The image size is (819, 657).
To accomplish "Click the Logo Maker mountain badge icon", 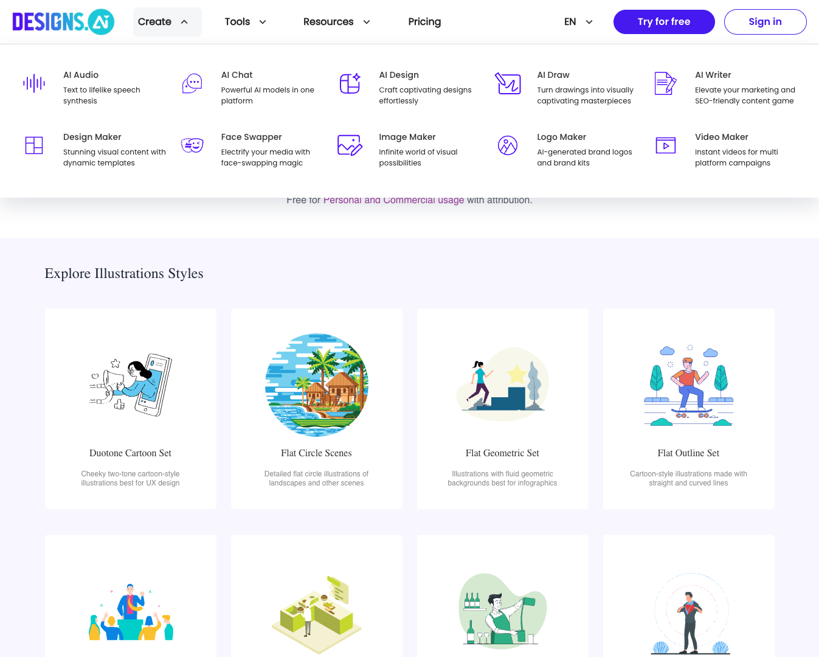I will (x=508, y=145).
